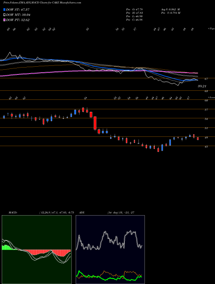Click the large red candlestick of the sharp drop
Viewport: 215px width, 284px height.
(95, 123)
